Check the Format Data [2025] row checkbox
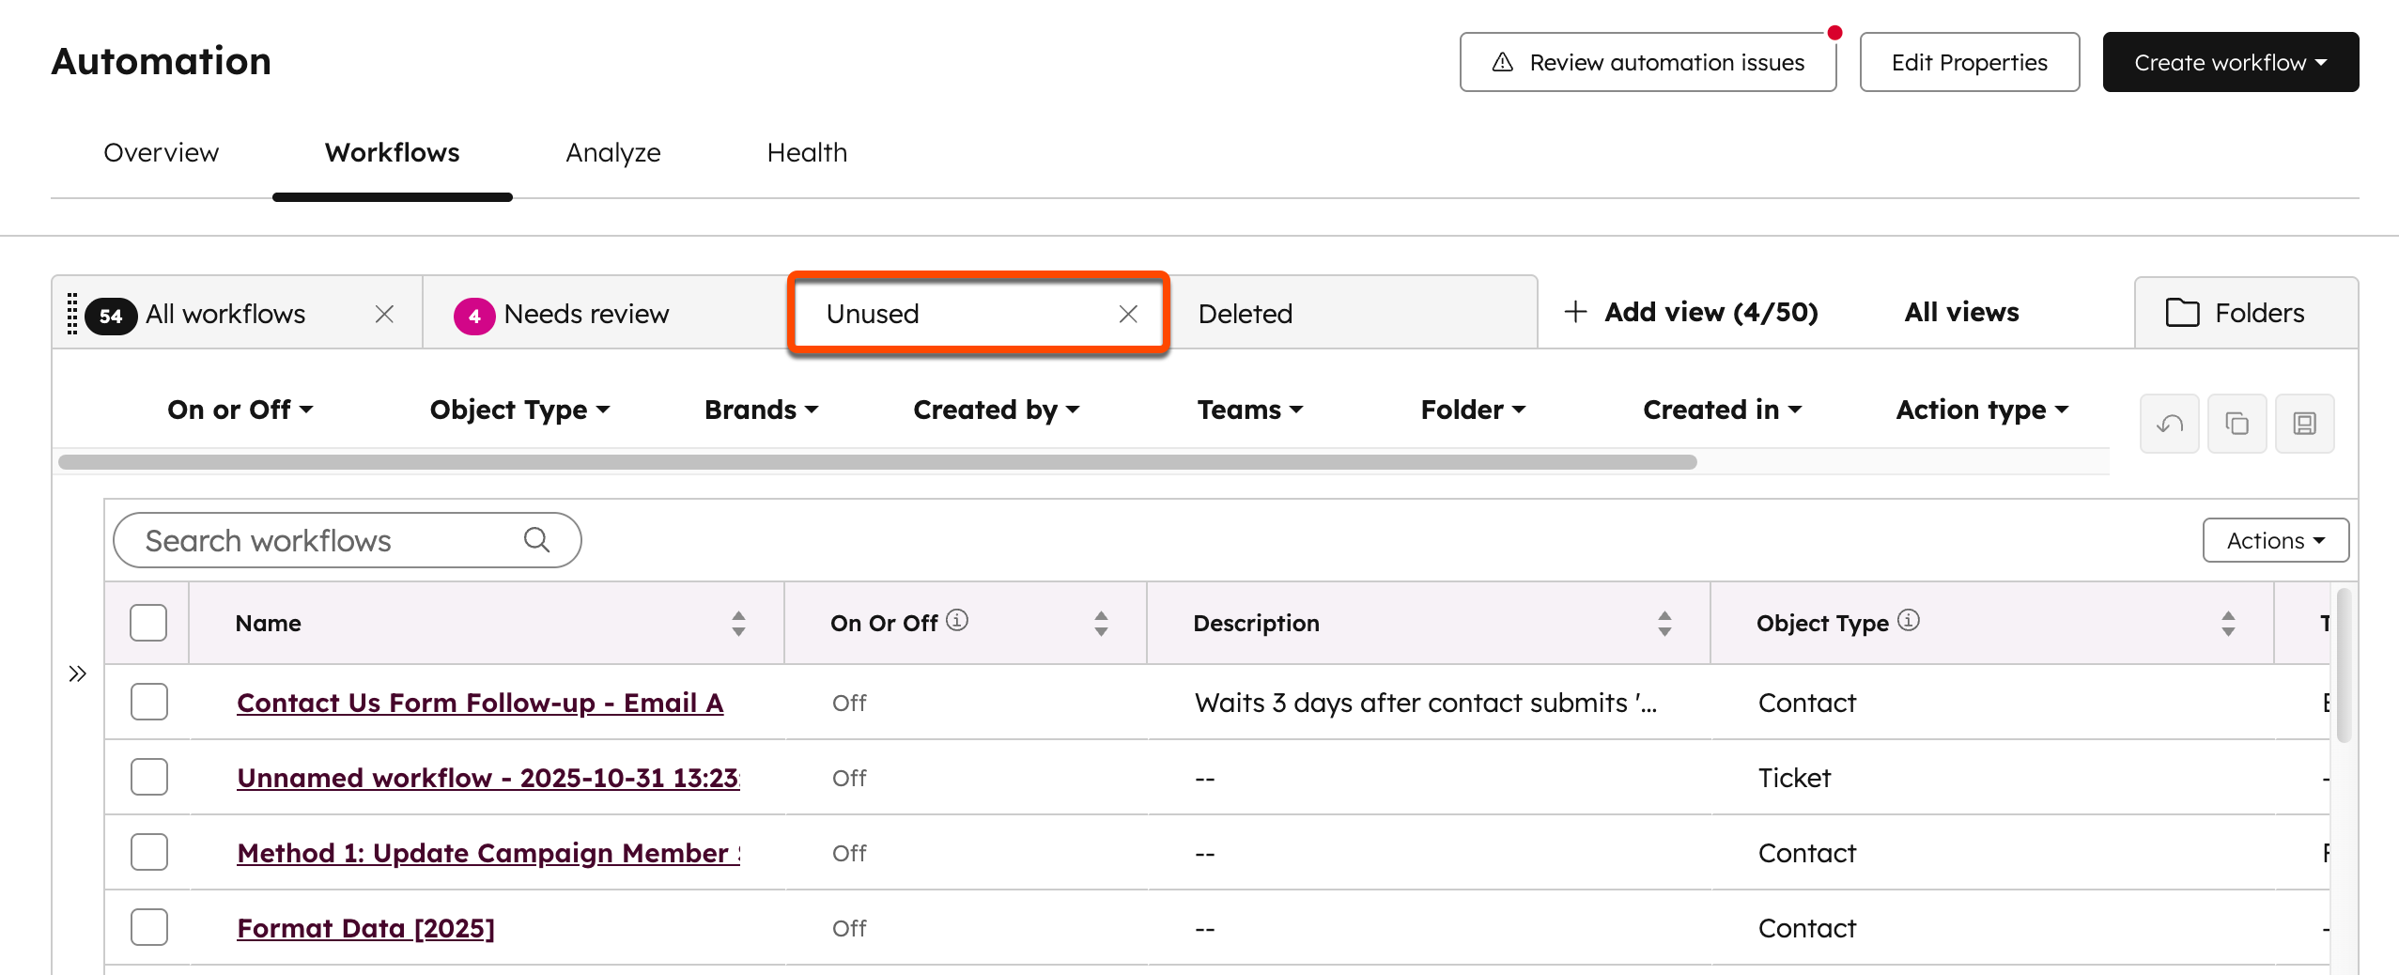2399x975 pixels. click(148, 926)
